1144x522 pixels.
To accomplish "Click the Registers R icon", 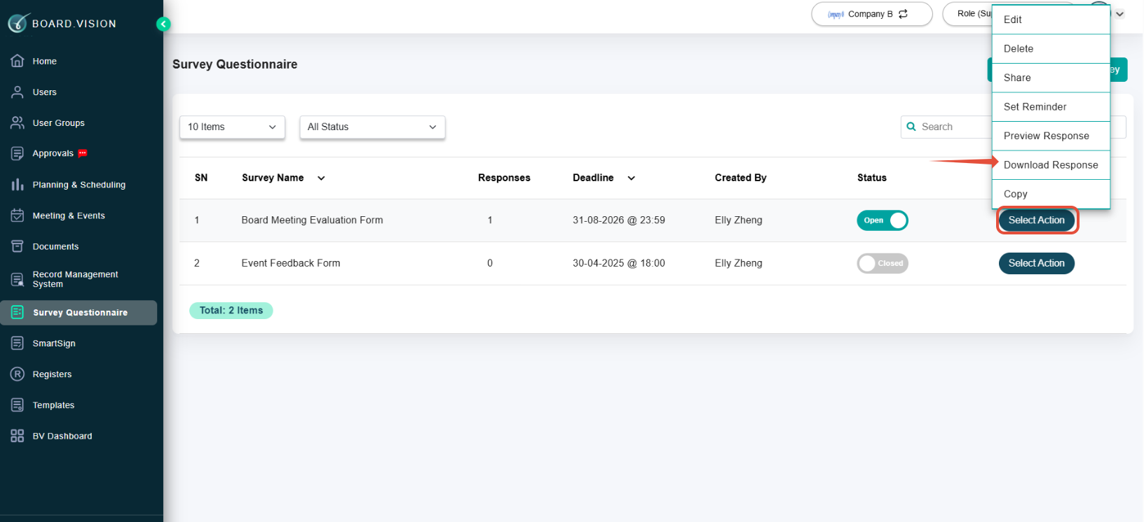I will [x=18, y=374].
